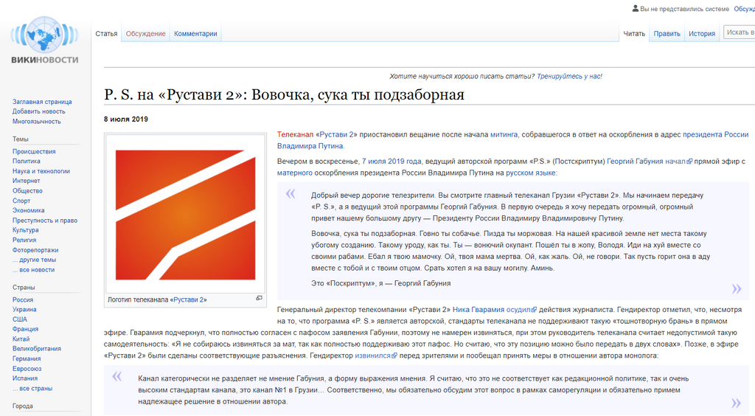Open the История tab
The height and width of the screenshot is (416, 755).
[702, 34]
